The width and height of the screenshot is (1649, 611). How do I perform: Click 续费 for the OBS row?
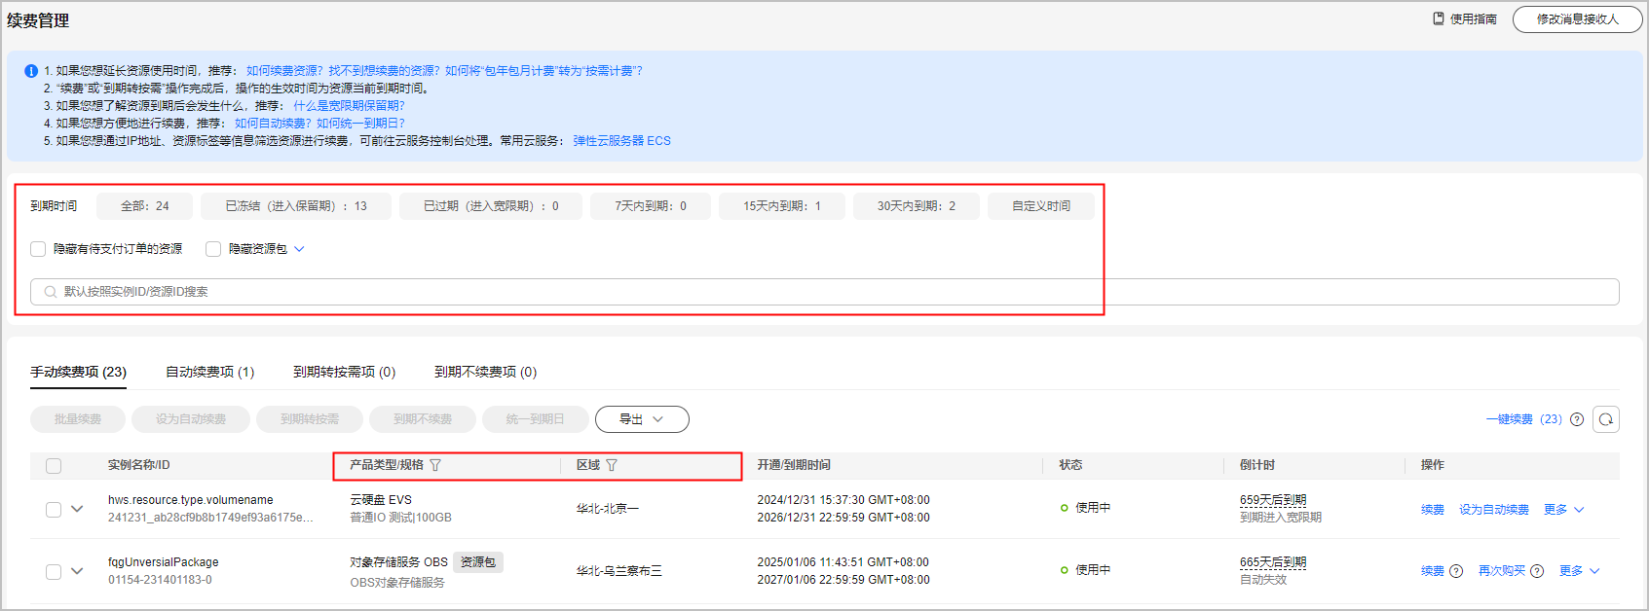point(1432,571)
